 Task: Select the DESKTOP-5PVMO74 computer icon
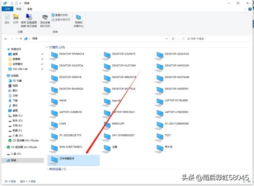54,56
